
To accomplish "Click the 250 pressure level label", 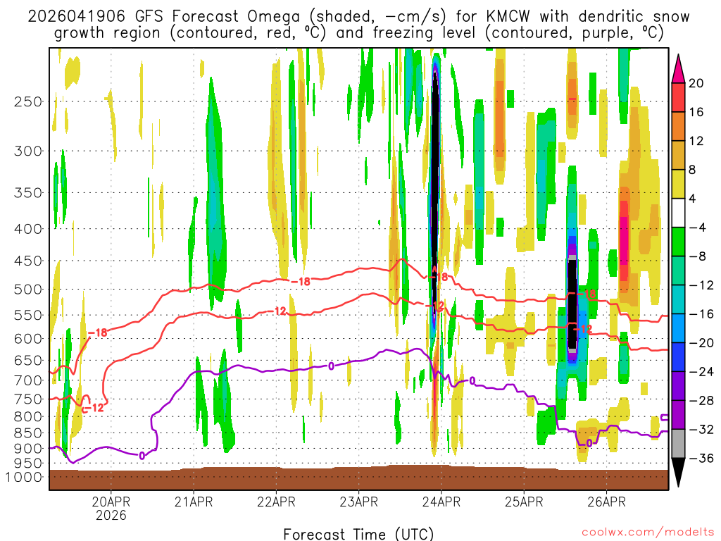I will tap(28, 101).
